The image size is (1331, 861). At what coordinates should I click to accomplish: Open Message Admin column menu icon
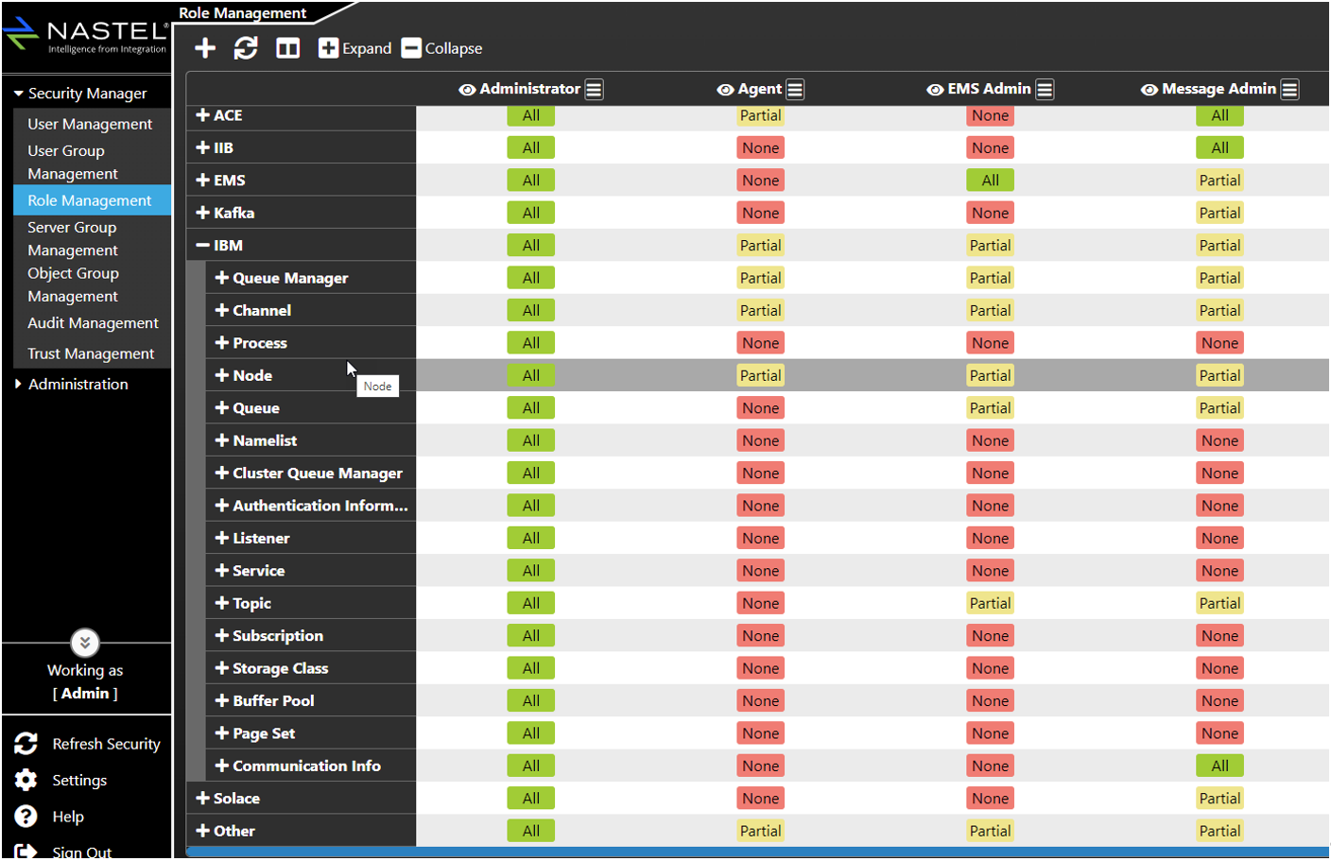1289,90
